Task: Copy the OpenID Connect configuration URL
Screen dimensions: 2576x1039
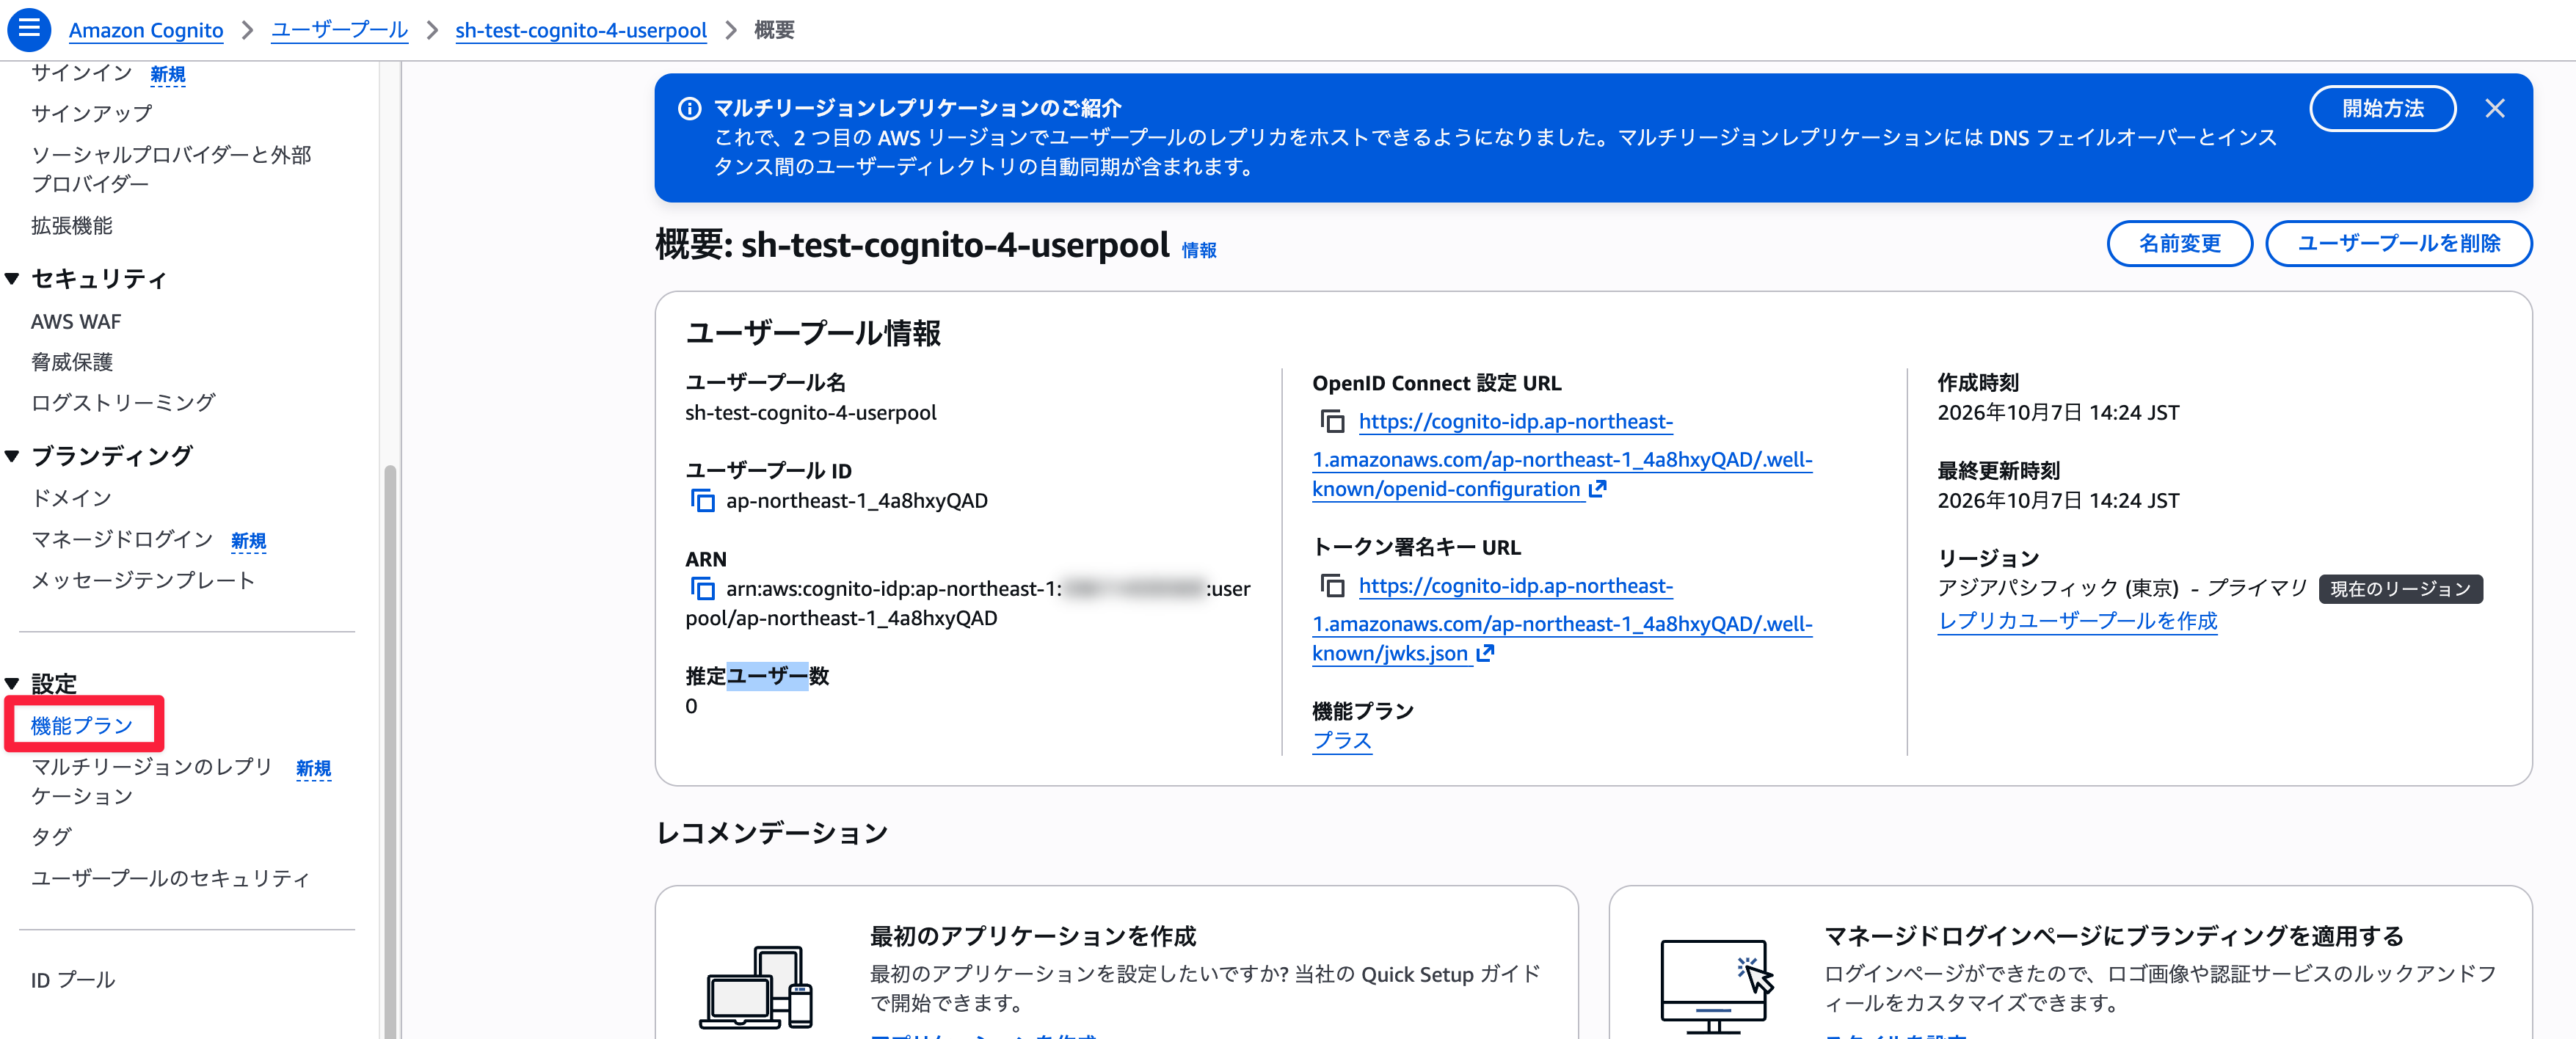Action: (1332, 421)
